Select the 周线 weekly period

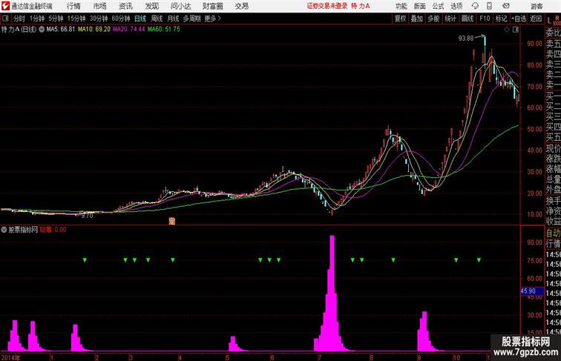(157, 19)
